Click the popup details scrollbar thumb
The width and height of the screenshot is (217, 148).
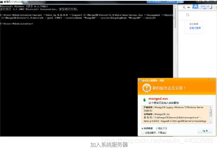(x=210, y=112)
